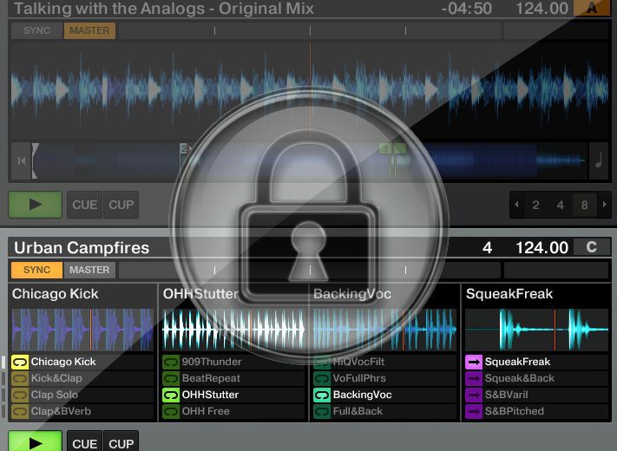
Task: Toggle MASTER on Urban Campfires deck
Action: [x=89, y=270]
